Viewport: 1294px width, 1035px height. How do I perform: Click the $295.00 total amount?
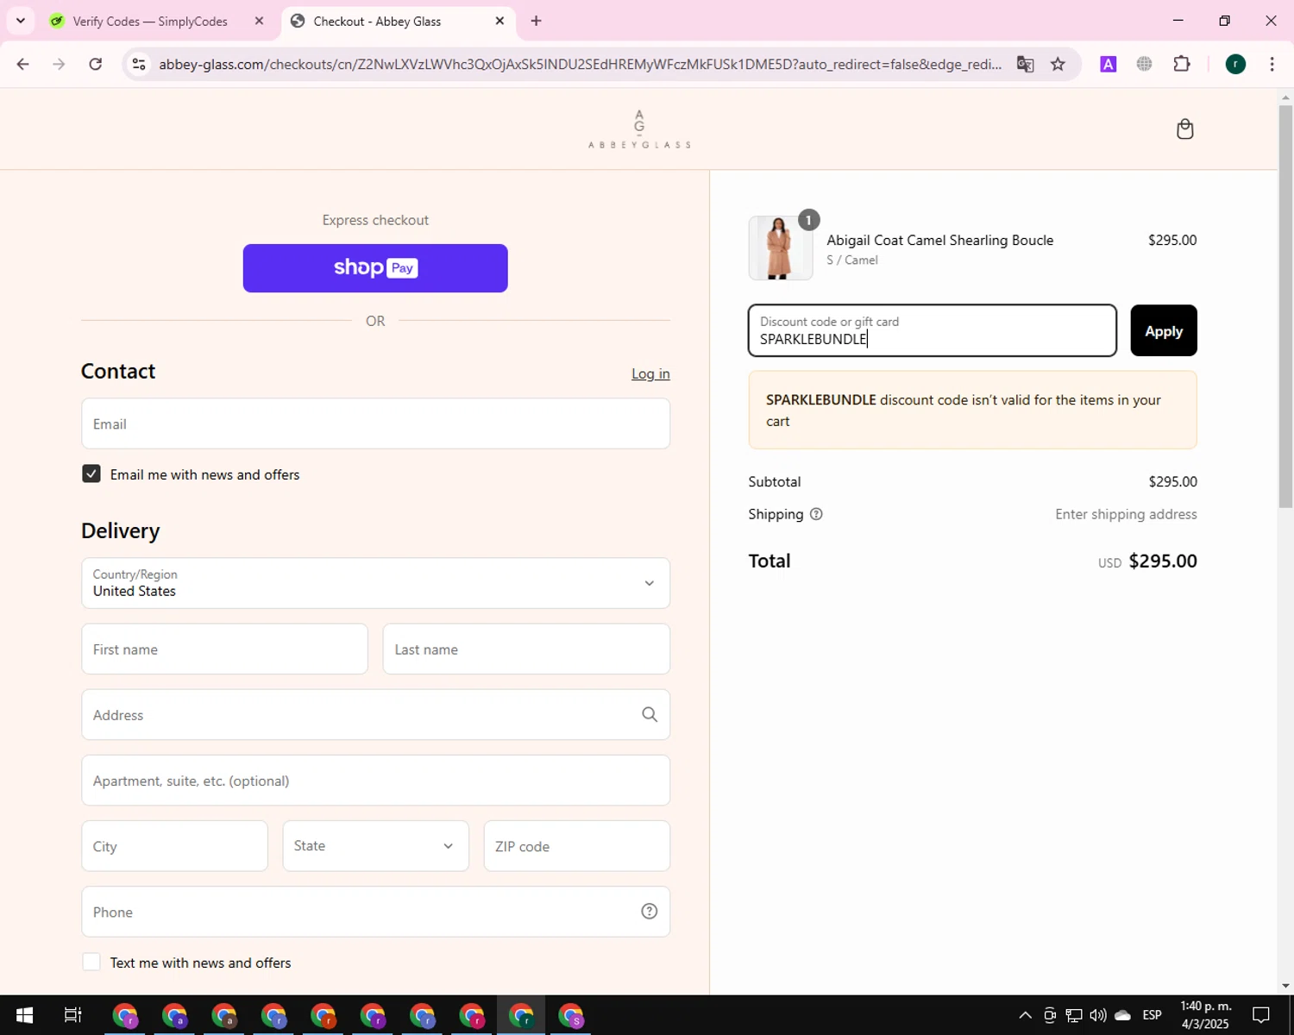click(1163, 561)
